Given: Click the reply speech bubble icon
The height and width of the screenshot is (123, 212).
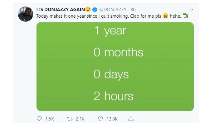Looking at the screenshot, I should click(39, 119).
